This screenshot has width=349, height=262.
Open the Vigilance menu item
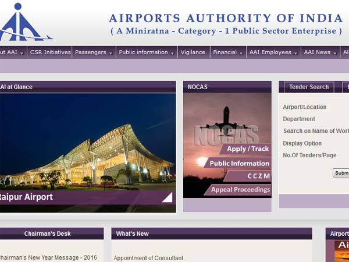(x=193, y=52)
